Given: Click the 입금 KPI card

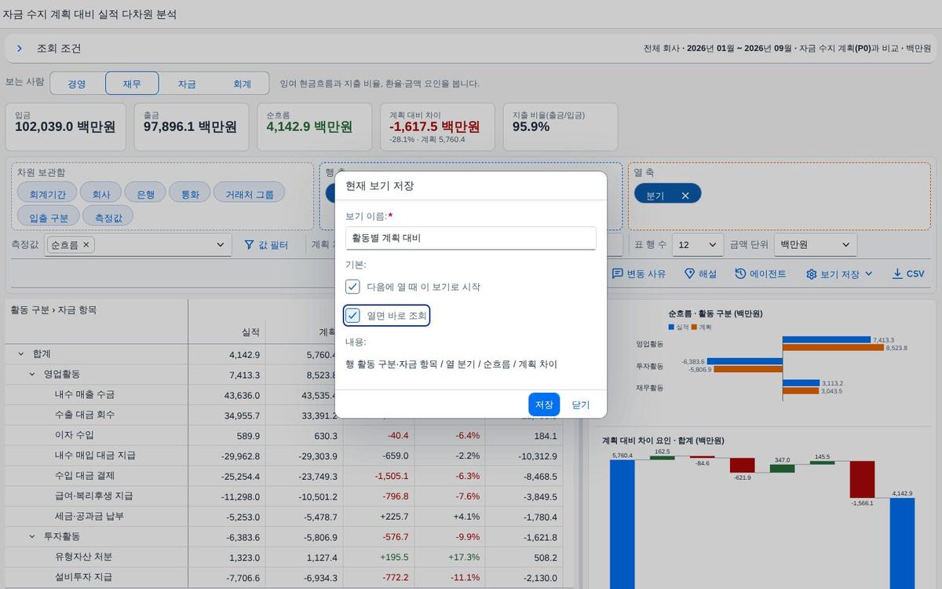Looking at the screenshot, I should [x=65, y=126].
